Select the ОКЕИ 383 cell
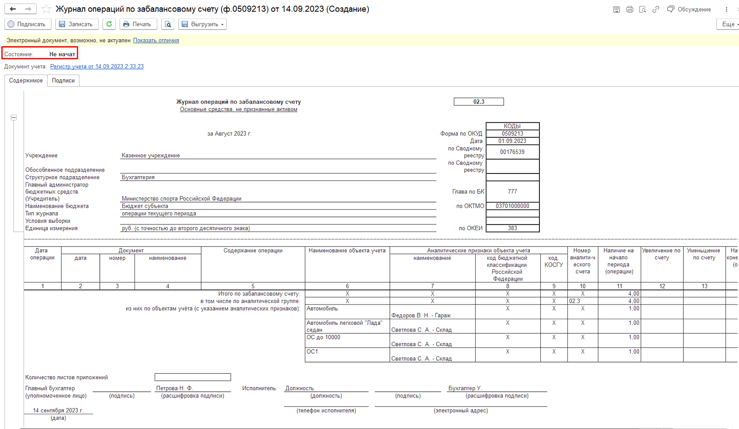The width and height of the screenshot is (739, 429). 513,228
